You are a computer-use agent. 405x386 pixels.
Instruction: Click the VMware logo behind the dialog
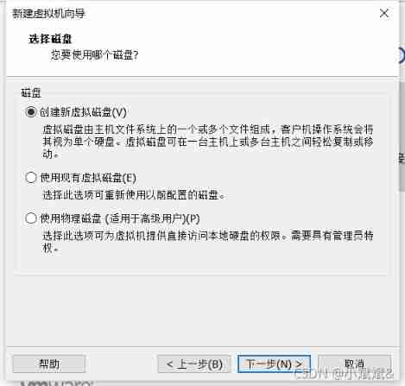pyautogui.click(x=56, y=383)
